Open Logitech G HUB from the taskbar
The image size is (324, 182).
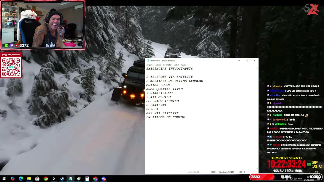(x=54, y=179)
